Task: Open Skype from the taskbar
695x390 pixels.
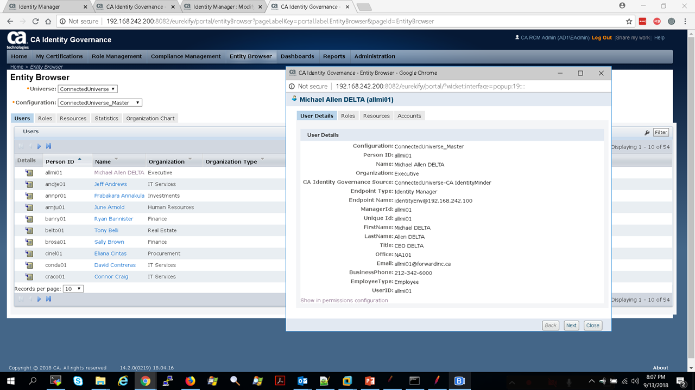Action: click(78, 381)
